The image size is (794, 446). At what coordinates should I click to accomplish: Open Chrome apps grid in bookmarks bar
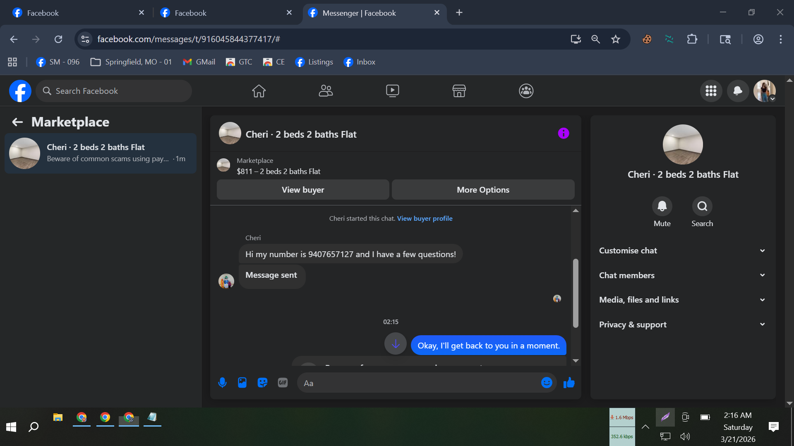[x=12, y=62]
